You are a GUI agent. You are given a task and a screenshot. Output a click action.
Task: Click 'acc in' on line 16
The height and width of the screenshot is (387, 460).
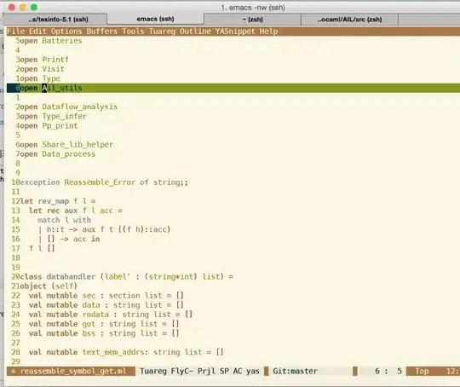coord(87,239)
